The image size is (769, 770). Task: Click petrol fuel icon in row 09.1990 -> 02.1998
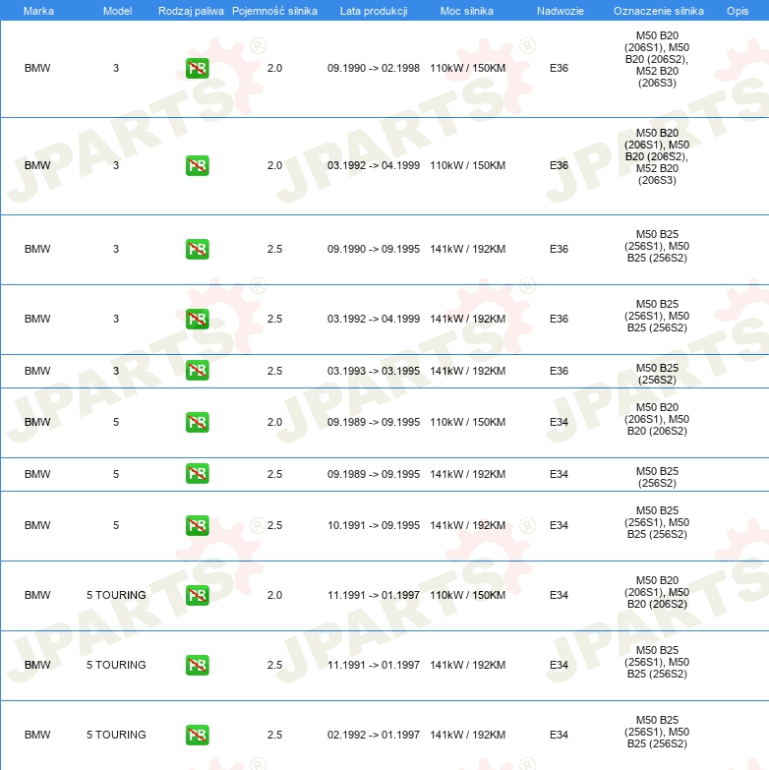198,68
